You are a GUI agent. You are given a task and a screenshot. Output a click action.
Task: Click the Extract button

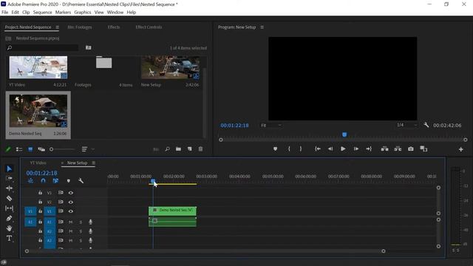coord(398,149)
